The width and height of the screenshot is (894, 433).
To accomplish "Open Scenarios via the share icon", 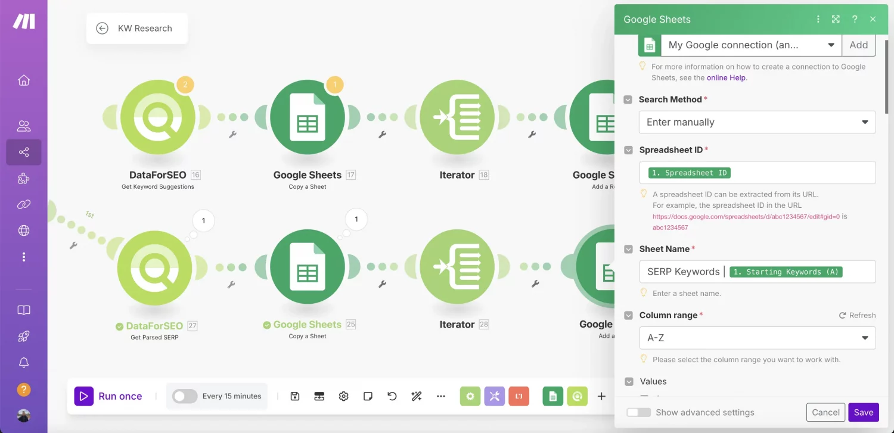I will (24, 152).
